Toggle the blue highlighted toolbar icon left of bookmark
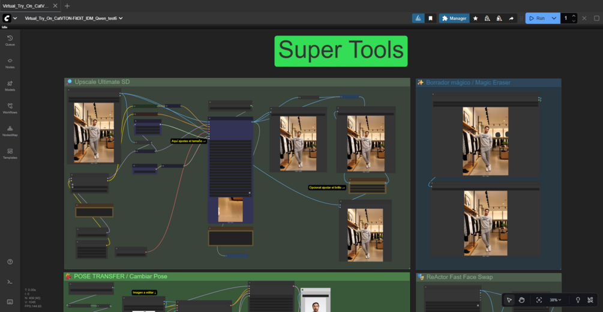Image resolution: width=603 pixels, height=312 pixels. point(418,18)
